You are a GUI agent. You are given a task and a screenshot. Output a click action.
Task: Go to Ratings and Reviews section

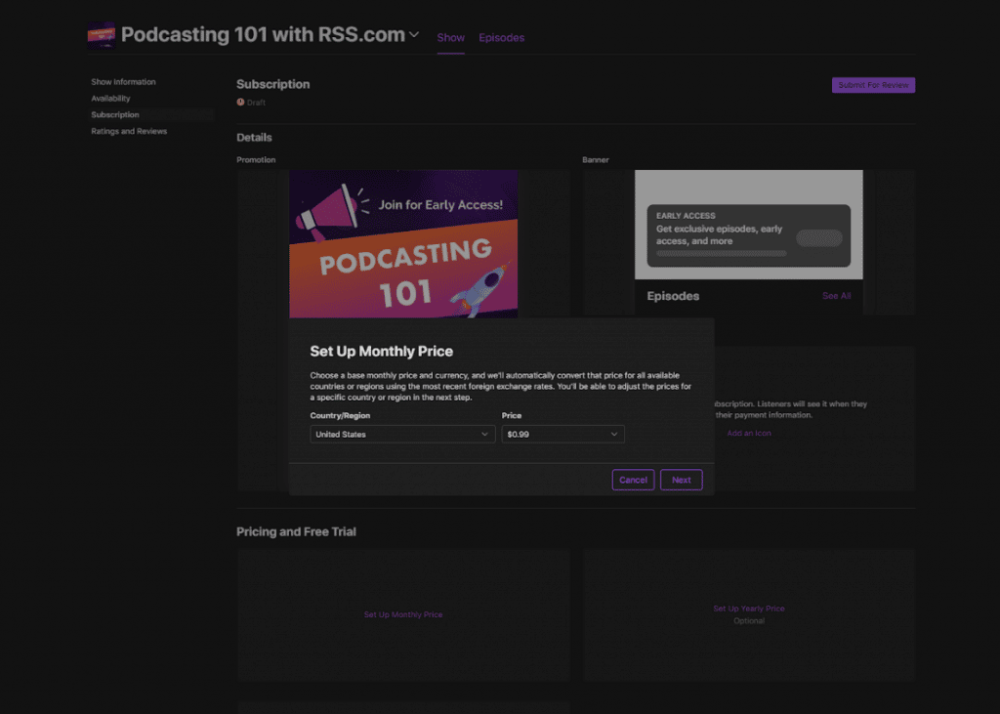click(x=129, y=132)
